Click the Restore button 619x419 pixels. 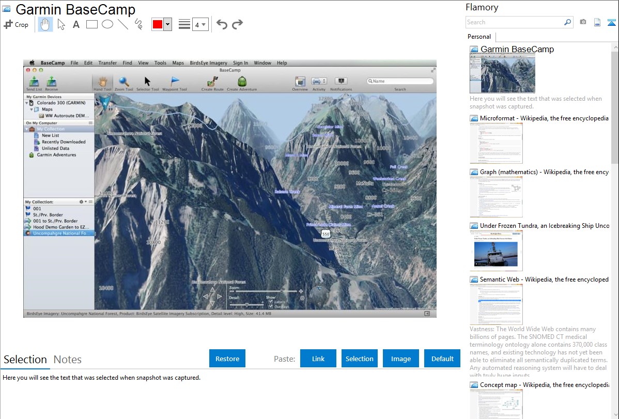tap(227, 359)
